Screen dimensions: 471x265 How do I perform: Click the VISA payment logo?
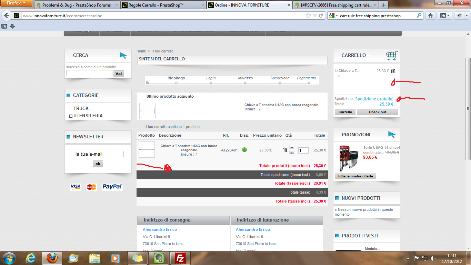pyautogui.click(x=76, y=187)
